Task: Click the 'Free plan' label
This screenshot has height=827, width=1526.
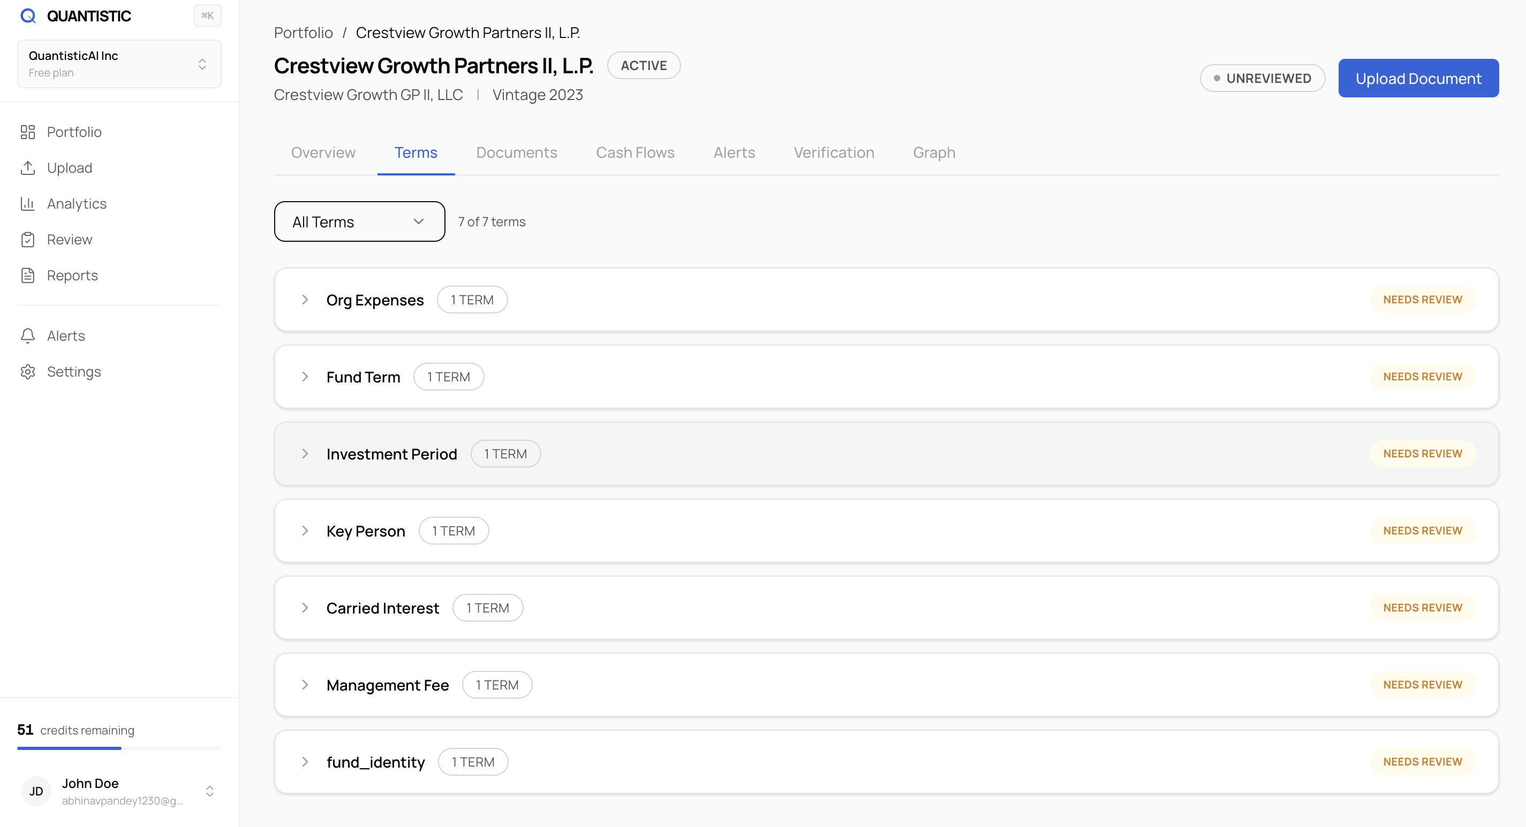Action: click(x=51, y=73)
